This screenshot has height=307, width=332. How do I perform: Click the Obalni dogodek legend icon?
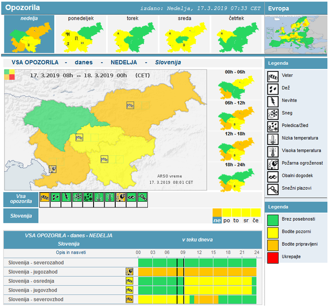coord(273,177)
